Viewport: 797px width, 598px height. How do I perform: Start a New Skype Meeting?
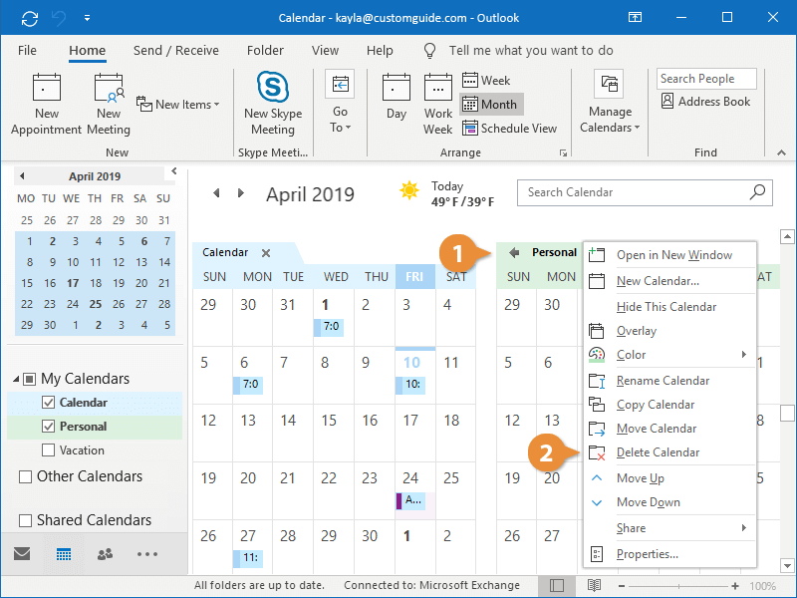point(273,105)
